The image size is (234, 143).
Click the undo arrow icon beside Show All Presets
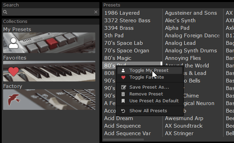point(123,111)
